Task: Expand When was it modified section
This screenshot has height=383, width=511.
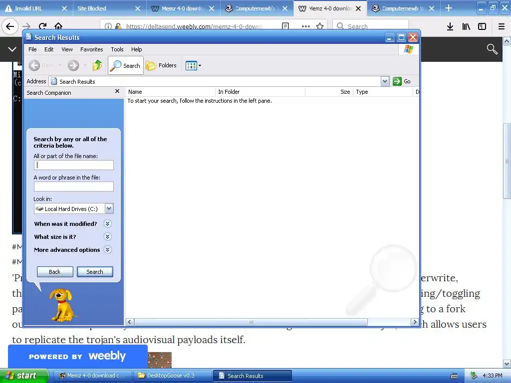Action: 108,223
